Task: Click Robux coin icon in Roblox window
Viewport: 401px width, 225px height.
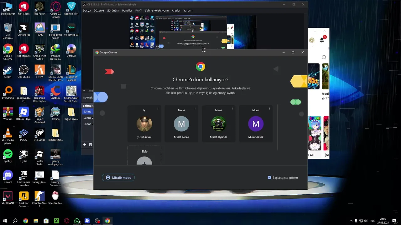Action: point(312,40)
